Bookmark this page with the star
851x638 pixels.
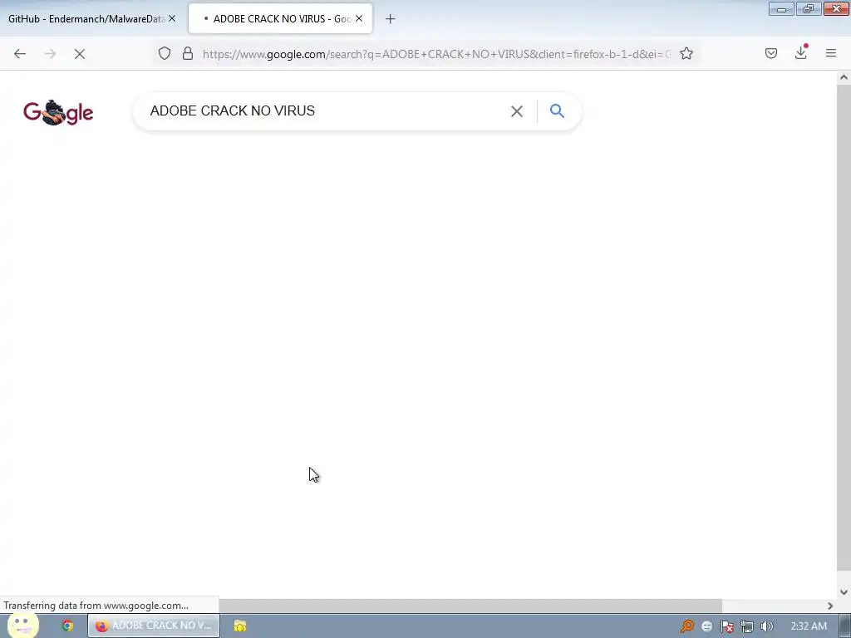686,53
